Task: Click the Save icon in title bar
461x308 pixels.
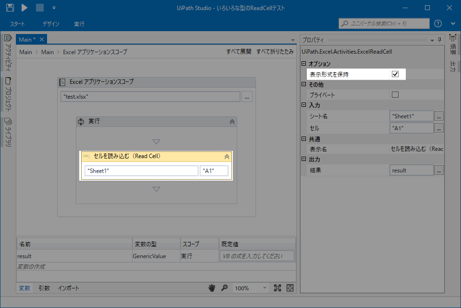Action: point(10,8)
